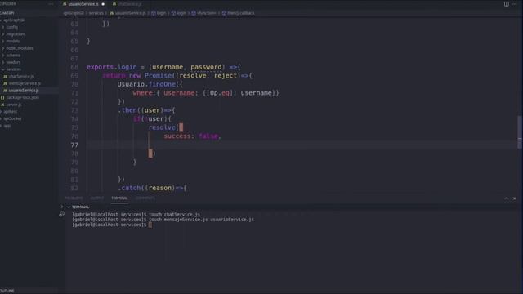Click 'findOne' on line 70
Image resolution: width=523 pixels, height=294 pixels.
pyautogui.click(x=162, y=84)
